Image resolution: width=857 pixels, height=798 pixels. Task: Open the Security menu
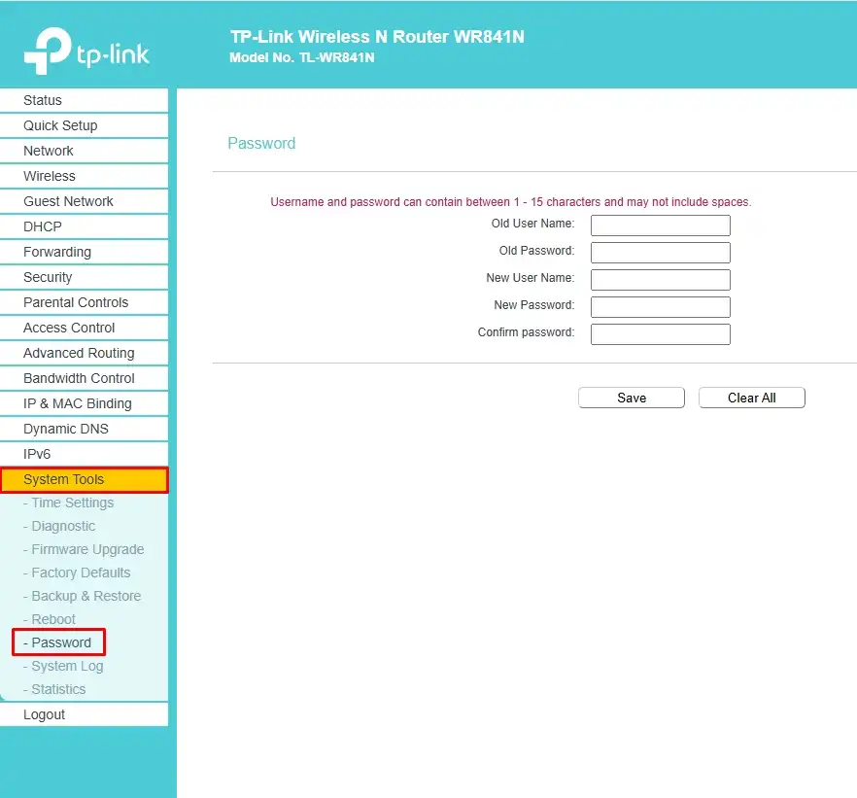[50, 277]
